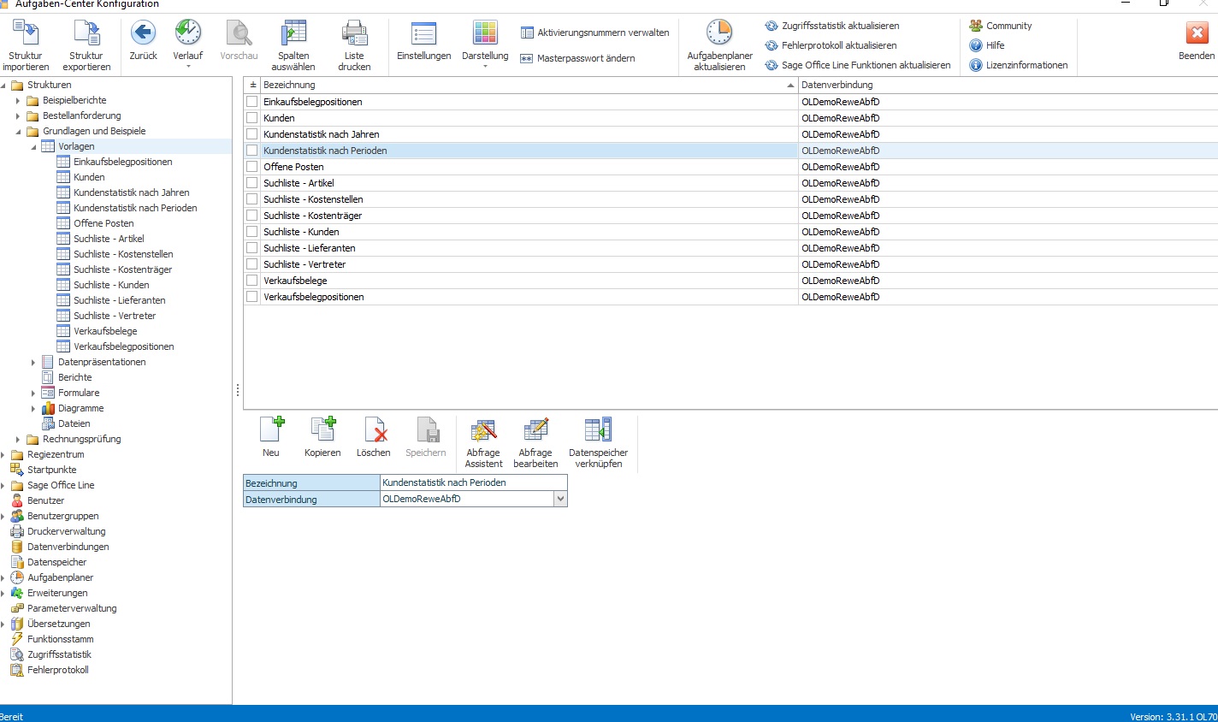Open Lizenzinformationen
1218x722 pixels.
tap(1019, 65)
